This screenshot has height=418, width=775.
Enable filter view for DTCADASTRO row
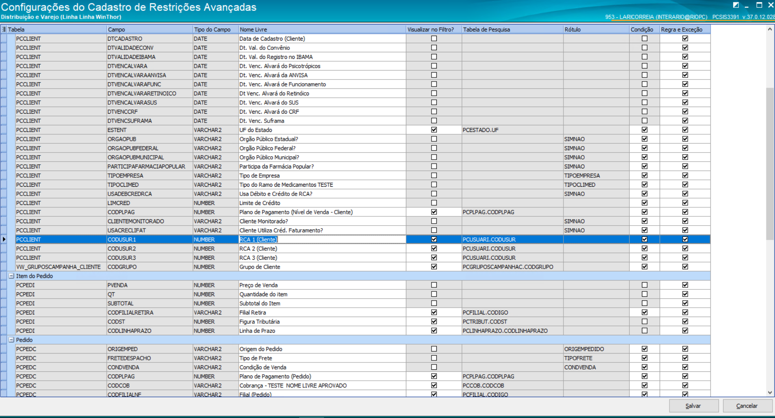point(434,39)
